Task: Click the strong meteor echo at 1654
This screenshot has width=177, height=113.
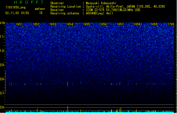Action: 68,84
